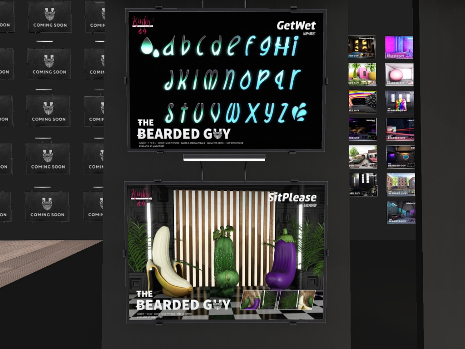Click the white light bar between the two posters
Viewport: 465px width, 349px height.
(224, 158)
